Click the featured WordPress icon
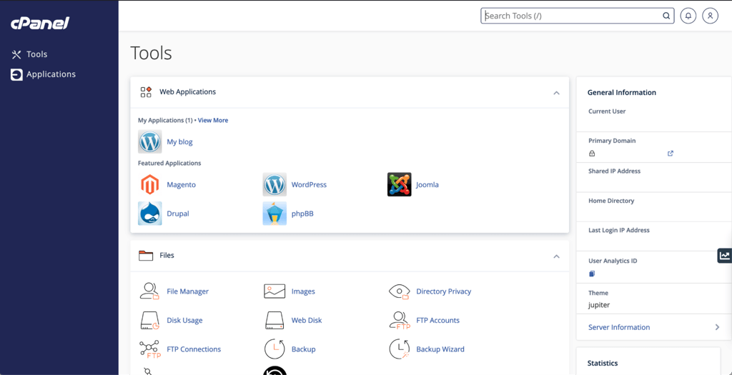 click(274, 185)
